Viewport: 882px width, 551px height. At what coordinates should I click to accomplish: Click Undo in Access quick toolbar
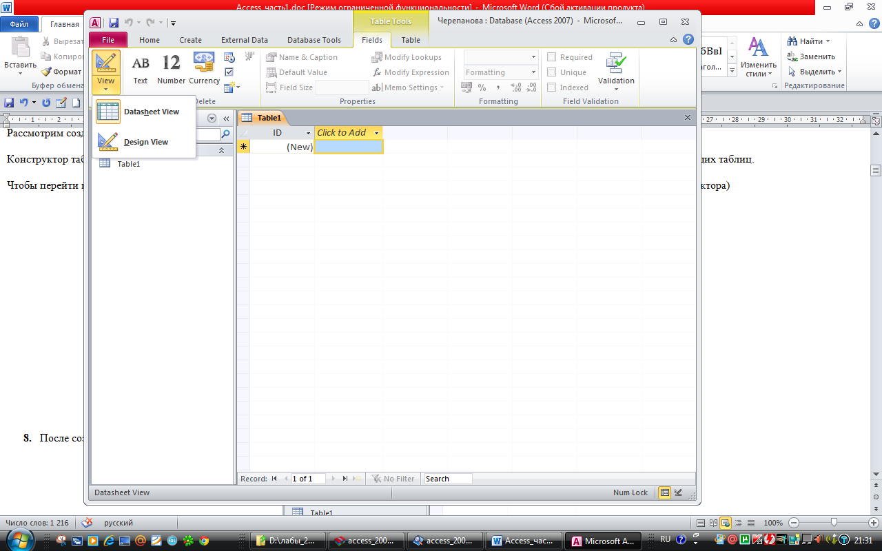(128, 23)
